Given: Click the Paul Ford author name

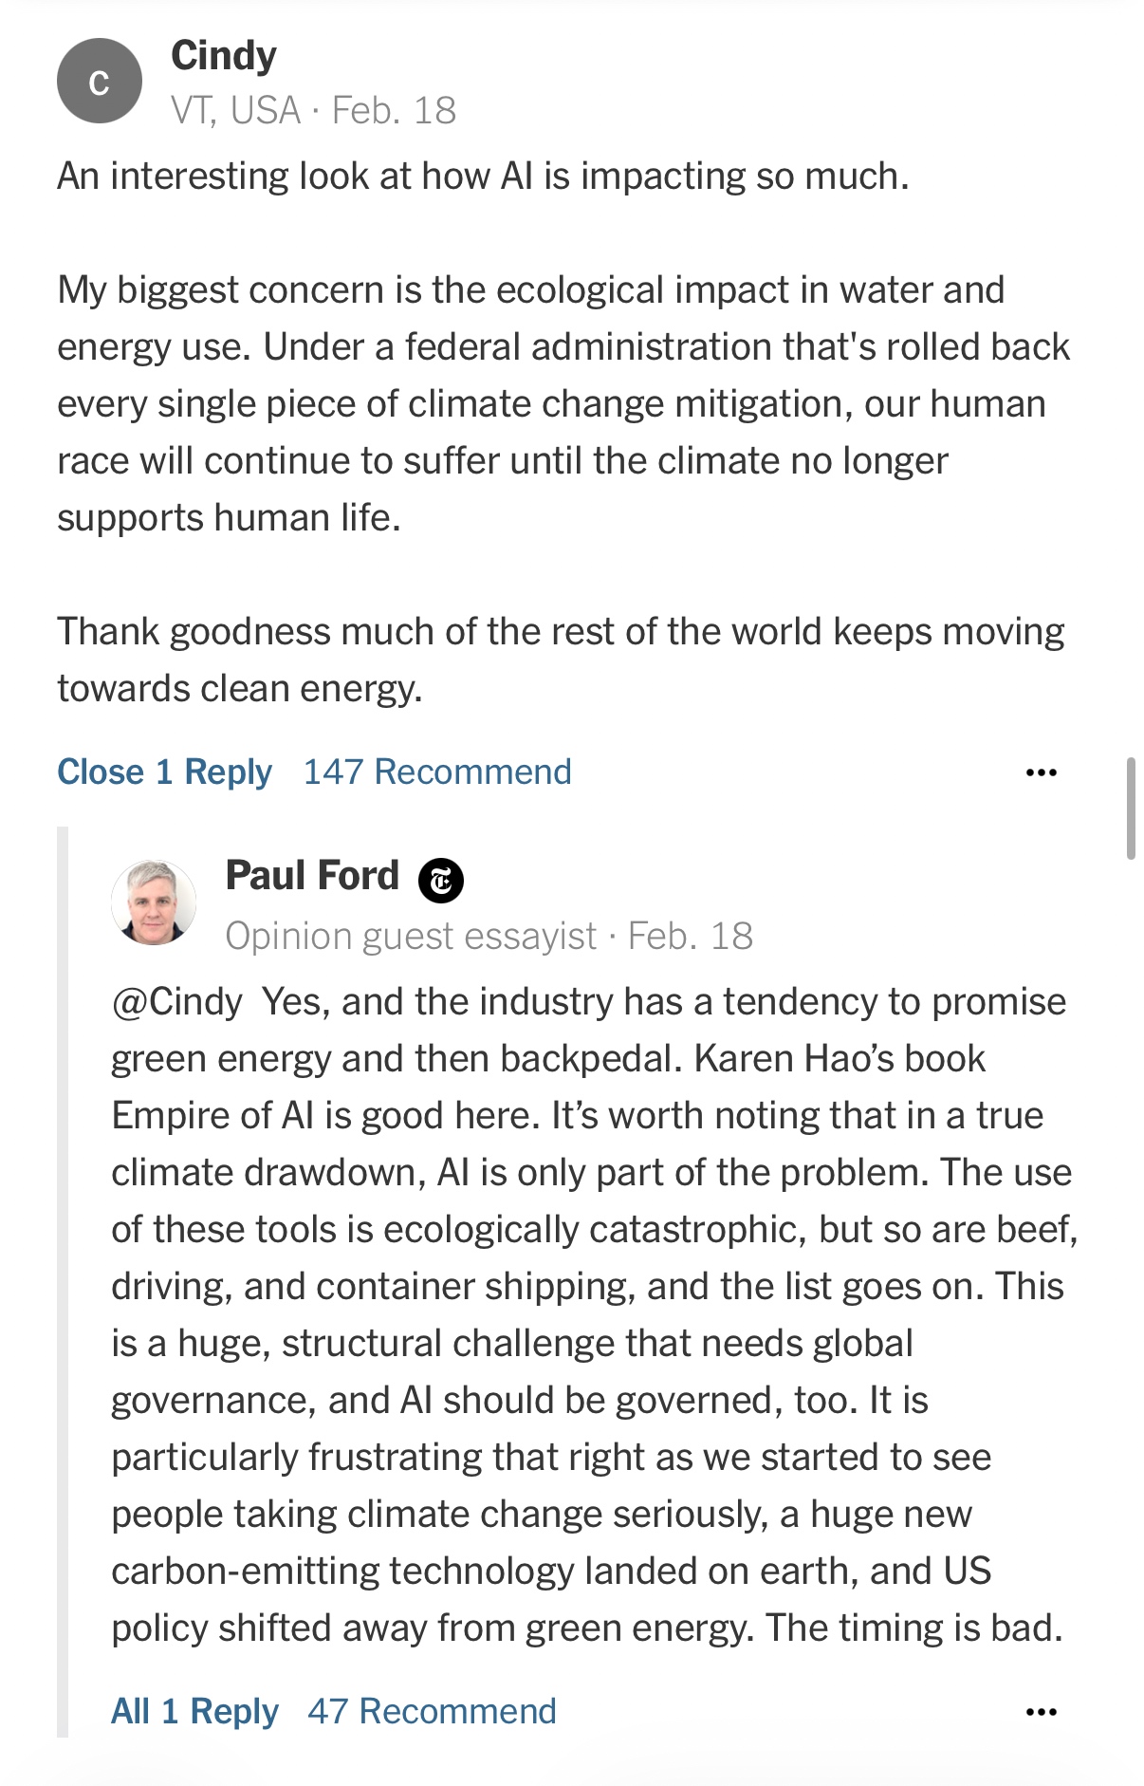Looking at the screenshot, I should (312, 875).
